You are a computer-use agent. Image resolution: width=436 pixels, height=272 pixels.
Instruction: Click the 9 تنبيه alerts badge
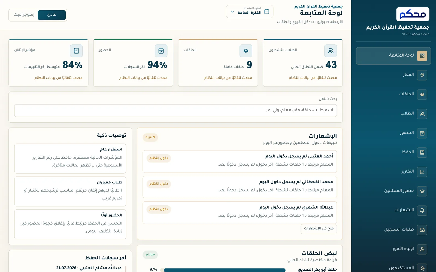[150, 137]
